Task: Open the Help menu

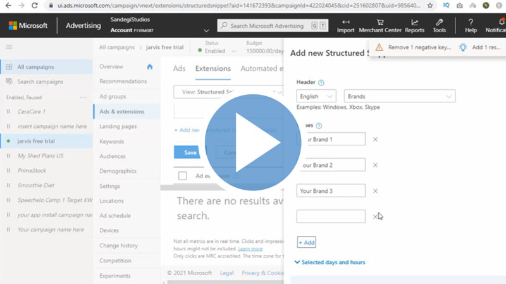Action: click(x=471, y=26)
